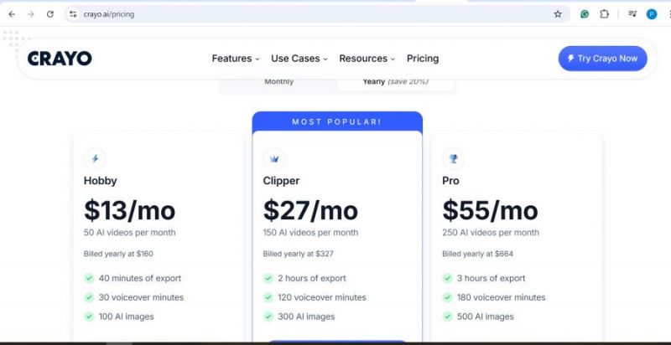
Task: Click the Crayo logo
Action: tap(60, 59)
